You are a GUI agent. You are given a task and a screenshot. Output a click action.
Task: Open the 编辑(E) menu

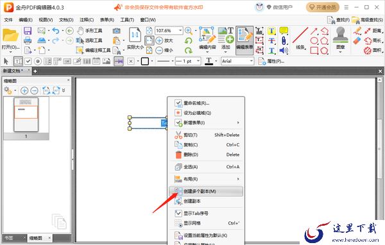click(26, 20)
